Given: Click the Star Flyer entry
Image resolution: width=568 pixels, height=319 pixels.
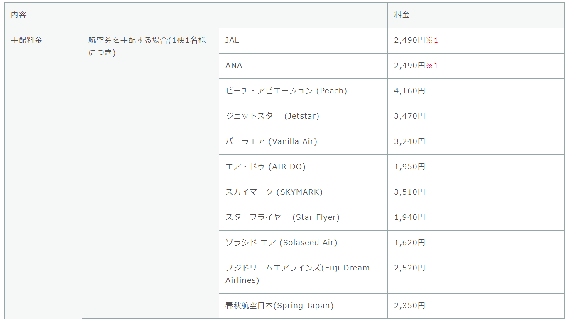Looking at the screenshot, I should coord(282,217).
